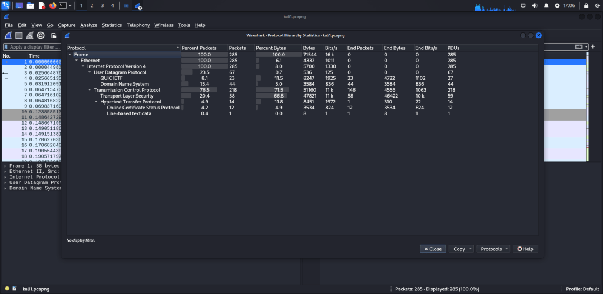Click the notifications bell icon

tap(546, 6)
